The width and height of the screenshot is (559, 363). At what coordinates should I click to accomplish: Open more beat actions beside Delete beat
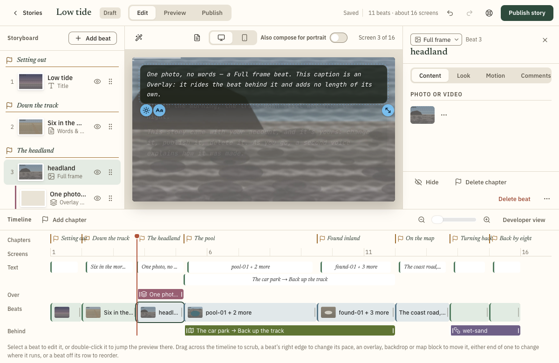pyautogui.click(x=547, y=199)
